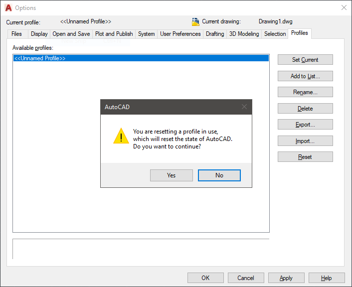Click the AutoCAD logo in Options title bar

(x=8, y=8)
